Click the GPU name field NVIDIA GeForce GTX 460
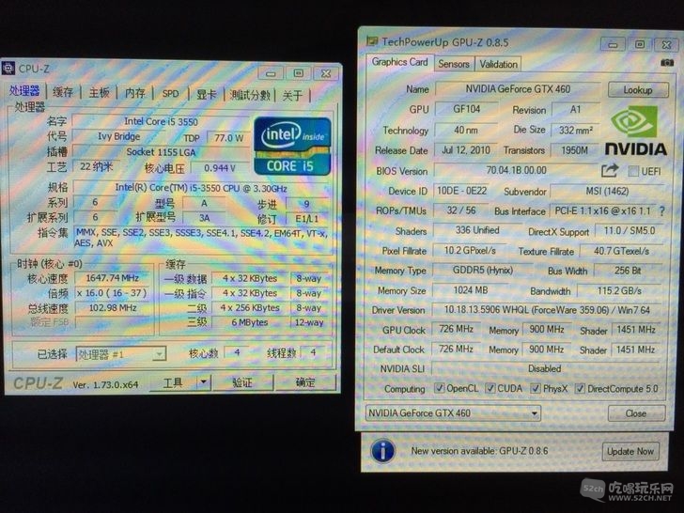The image size is (684, 513). pyautogui.click(x=518, y=89)
